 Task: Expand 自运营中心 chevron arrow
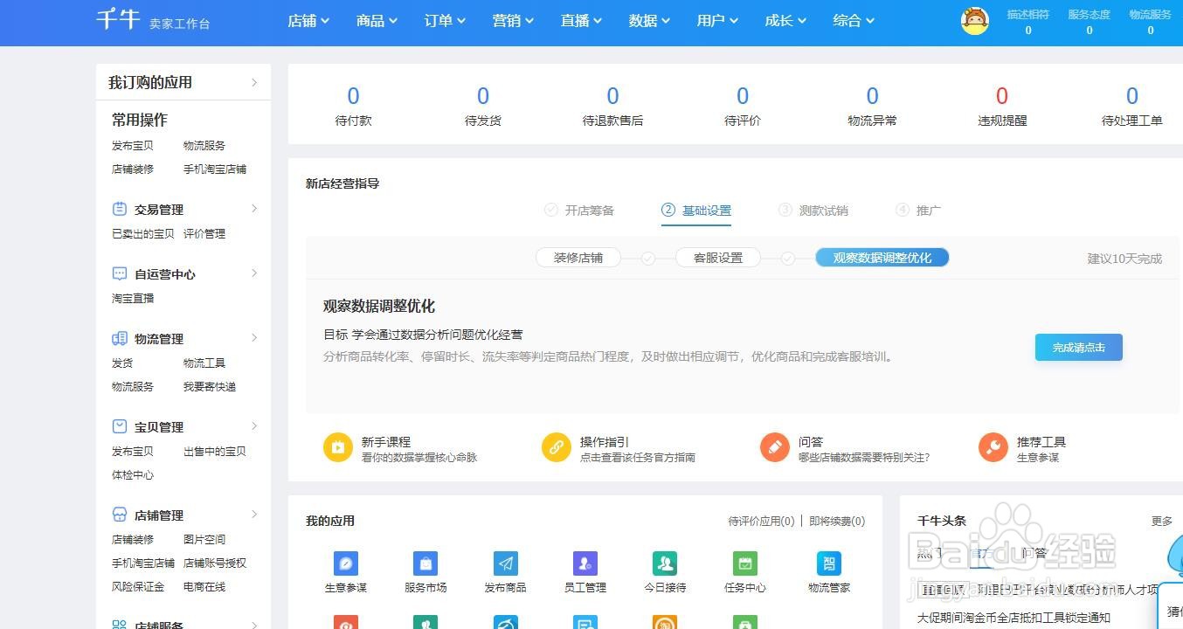click(254, 273)
